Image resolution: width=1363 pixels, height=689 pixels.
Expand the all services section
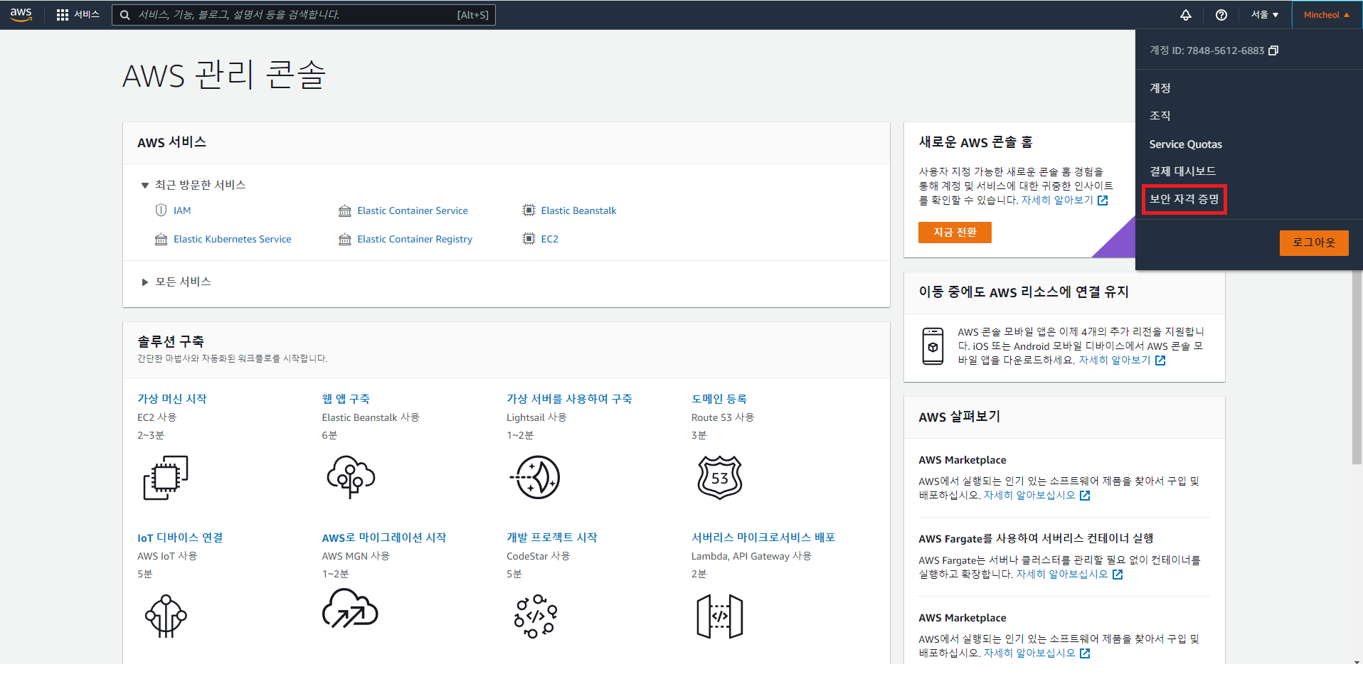click(145, 282)
